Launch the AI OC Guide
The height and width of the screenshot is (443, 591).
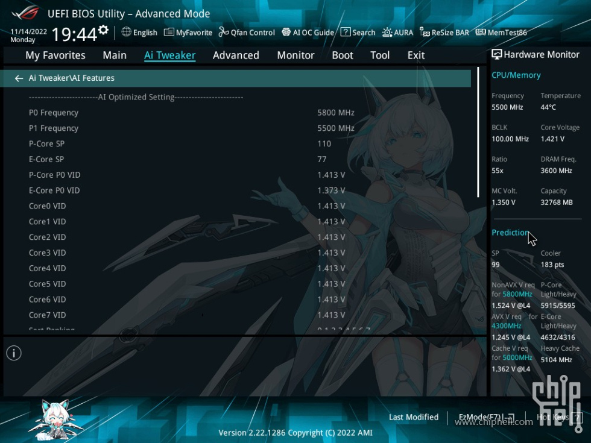tap(308, 33)
